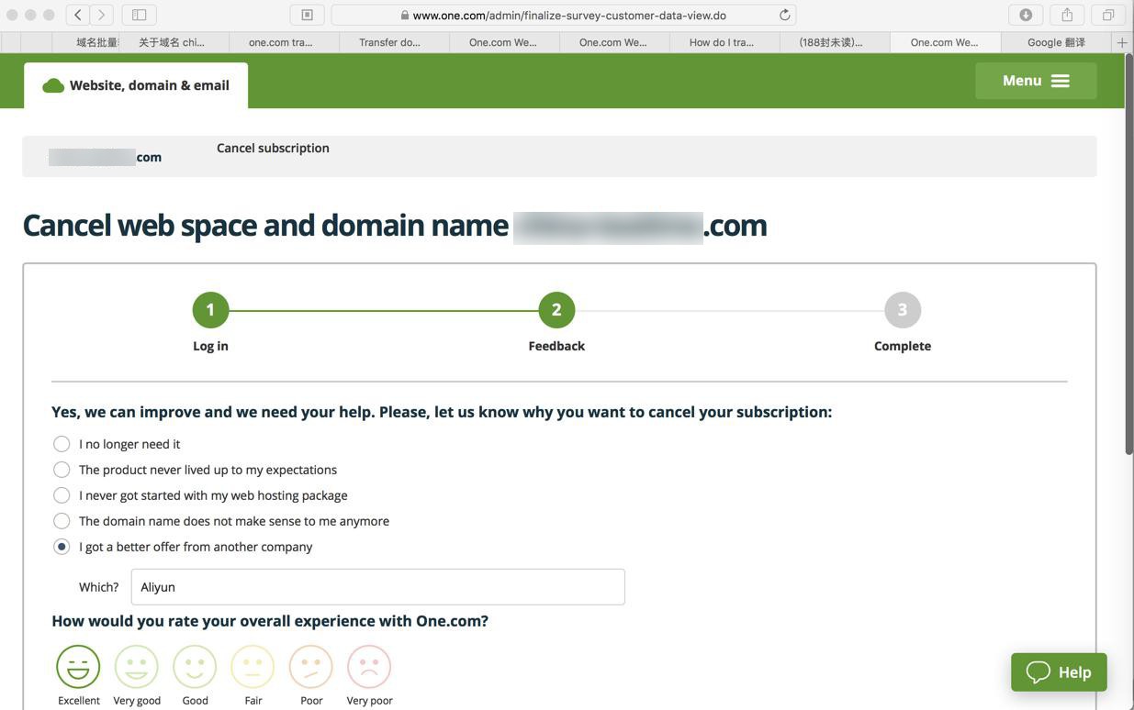This screenshot has width=1134, height=710.
Task: Switch to Google 翻译 tab
Action: pos(1056,42)
